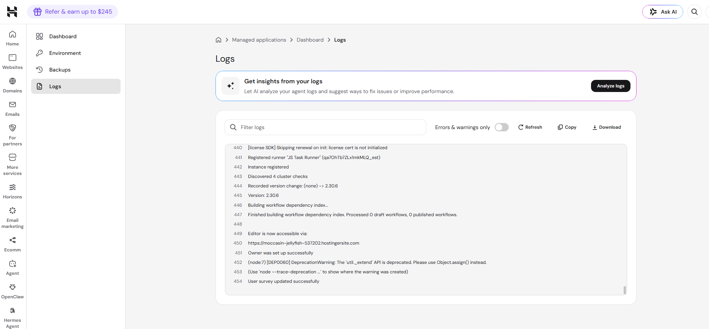Open the Domains globe icon

tap(13, 81)
